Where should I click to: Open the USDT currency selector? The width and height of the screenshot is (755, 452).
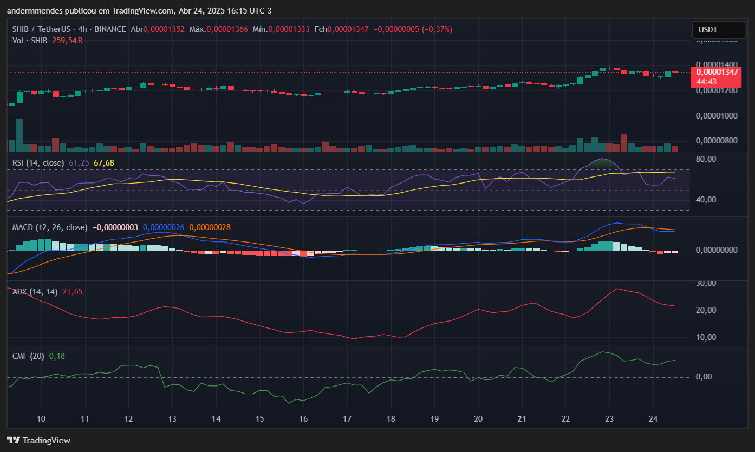pyautogui.click(x=711, y=30)
